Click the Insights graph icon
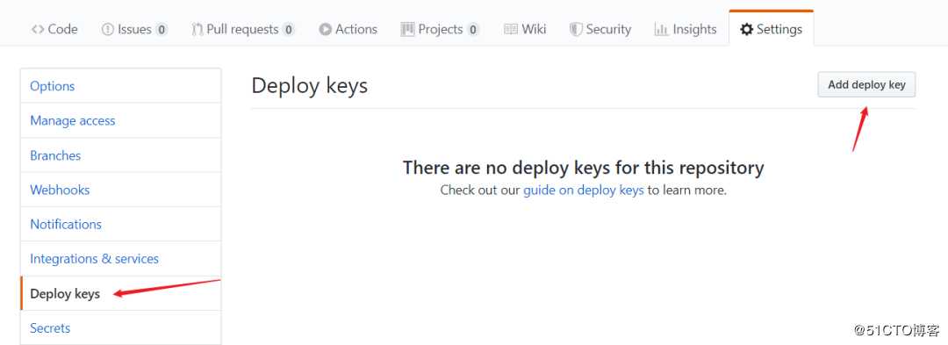Viewport: 948px width, 345px height. point(662,29)
